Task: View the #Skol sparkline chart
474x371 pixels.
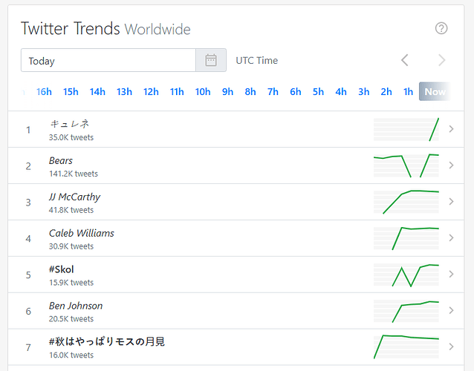Action: pyautogui.click(x=406, y=275)
